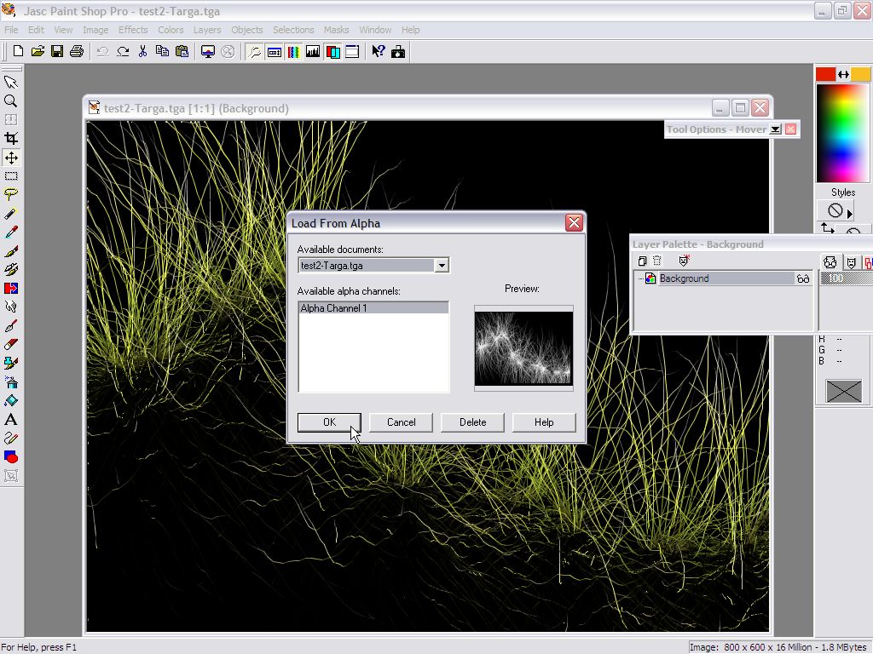This screenshot has width=873, height=654.
Task: Select the Text tool
Action: click(11, 419)
